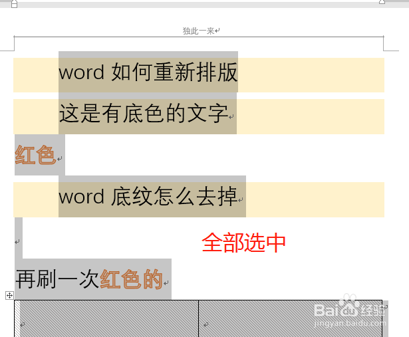
Task: Click the line "word 底纹怎么去掉"
Action: (148, 196)
